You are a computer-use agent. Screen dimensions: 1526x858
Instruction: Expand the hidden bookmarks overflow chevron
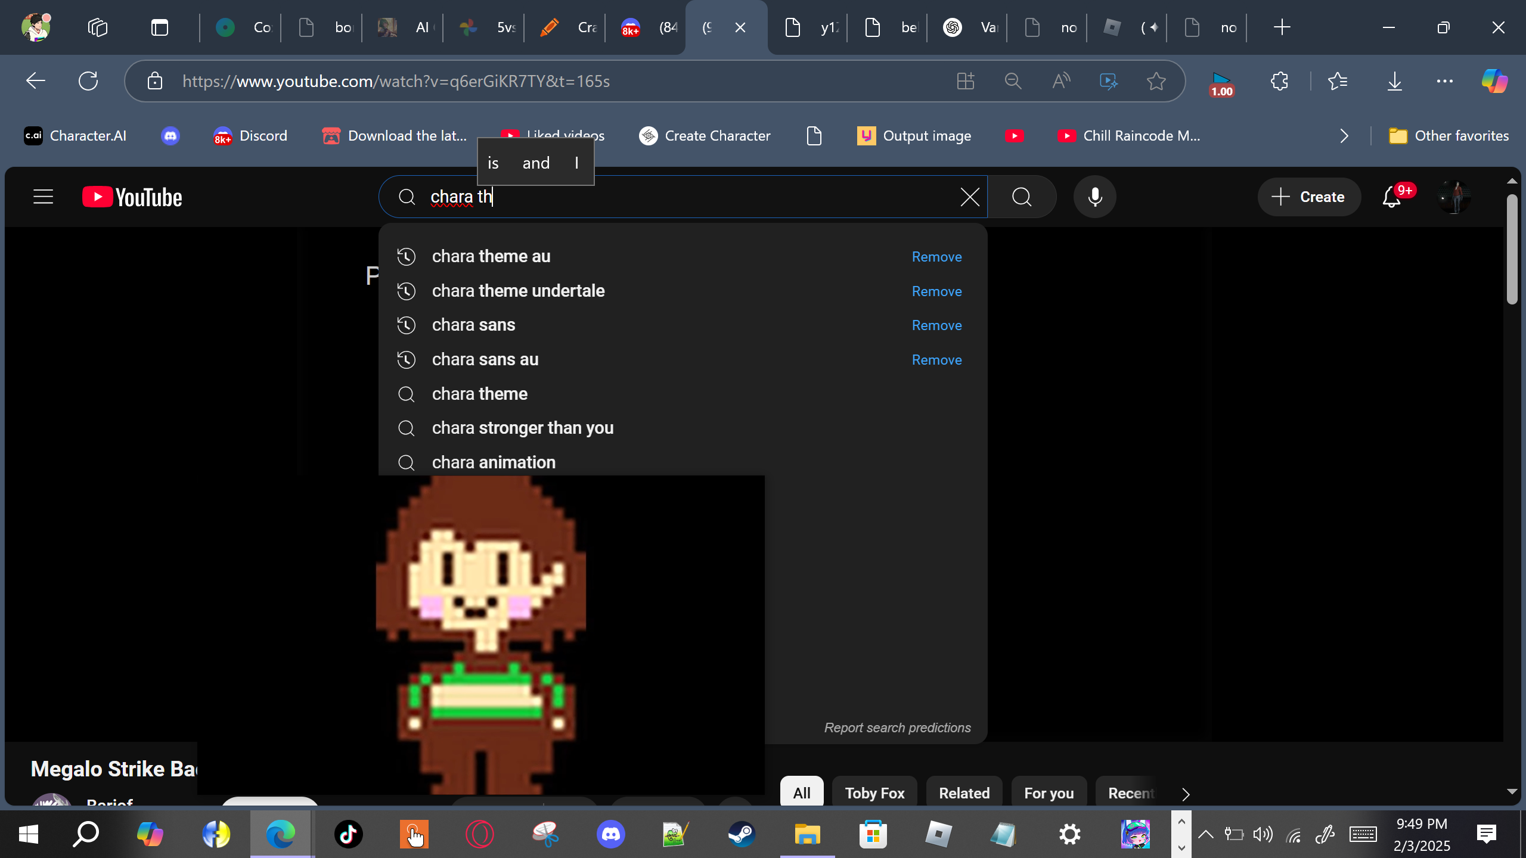point(1344,136)
